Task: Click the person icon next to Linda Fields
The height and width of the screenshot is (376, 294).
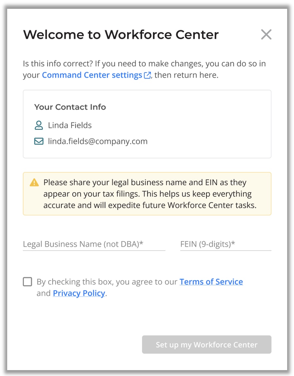Action: tap(39, 125)
